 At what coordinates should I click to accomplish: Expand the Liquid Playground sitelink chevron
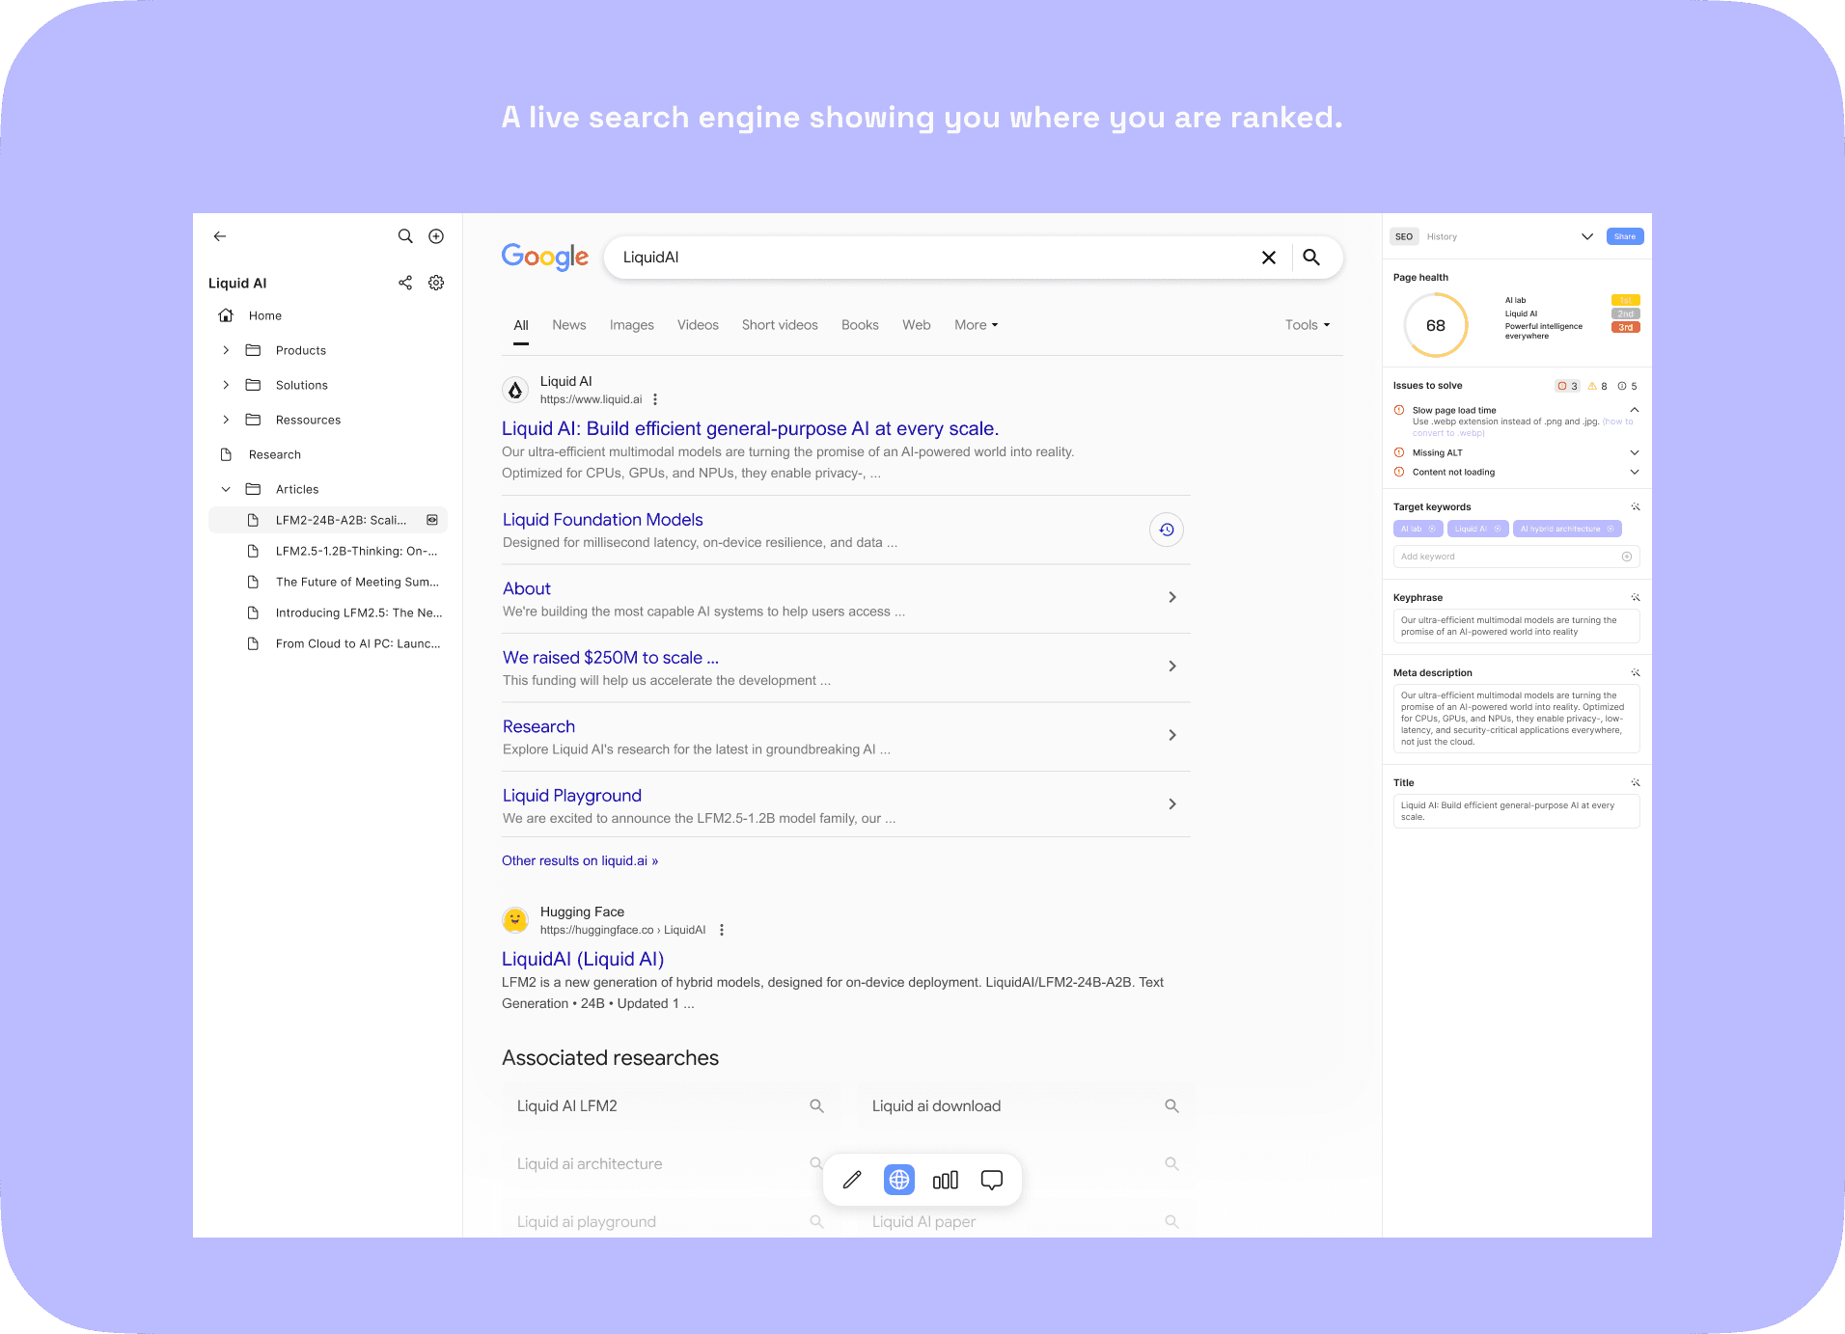(1172, 804)
